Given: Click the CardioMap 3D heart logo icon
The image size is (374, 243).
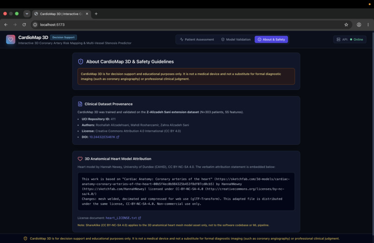Looking at the screenshot, I should pyautogui.click(x=11, y=39).
